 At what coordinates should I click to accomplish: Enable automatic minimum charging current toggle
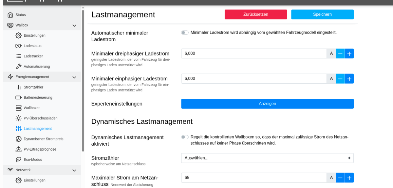pos(185,32)
